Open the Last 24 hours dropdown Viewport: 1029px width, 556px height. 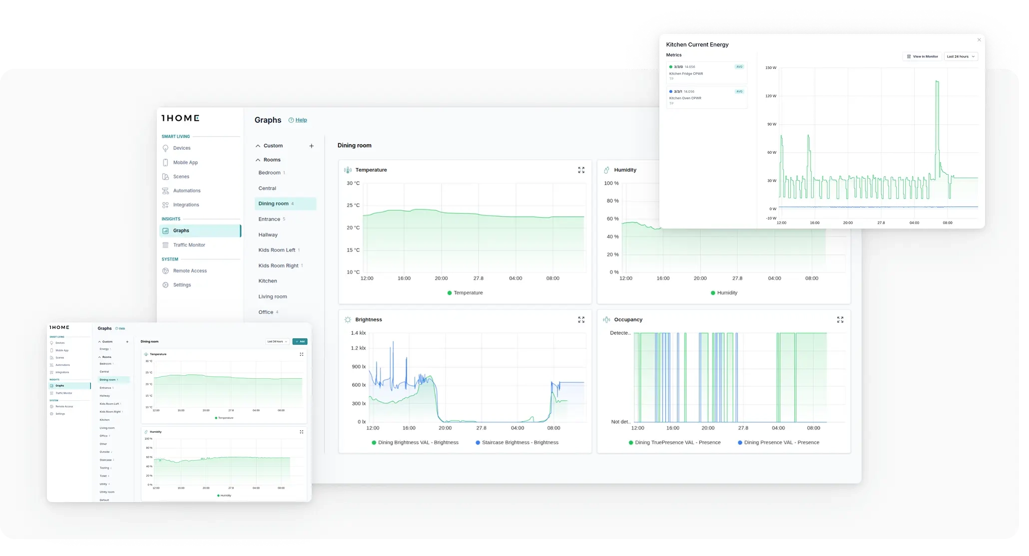[960, 56]
